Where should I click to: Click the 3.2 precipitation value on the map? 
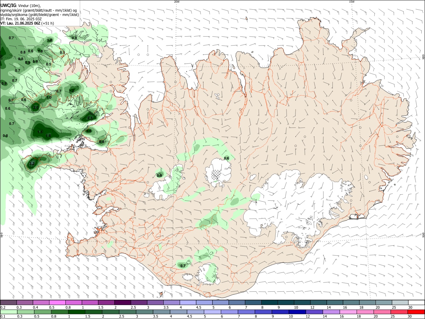[x=32, y=164]
